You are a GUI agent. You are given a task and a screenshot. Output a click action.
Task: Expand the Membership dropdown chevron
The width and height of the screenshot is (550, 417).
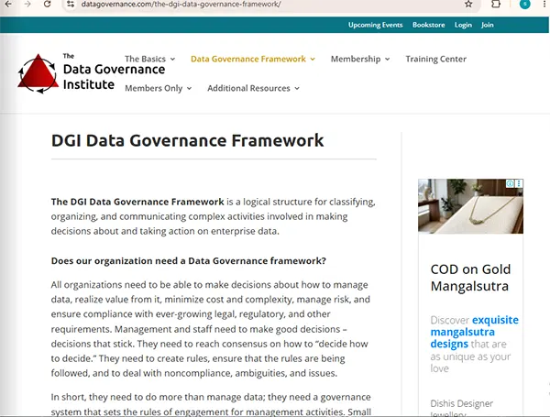coord(387,60)
